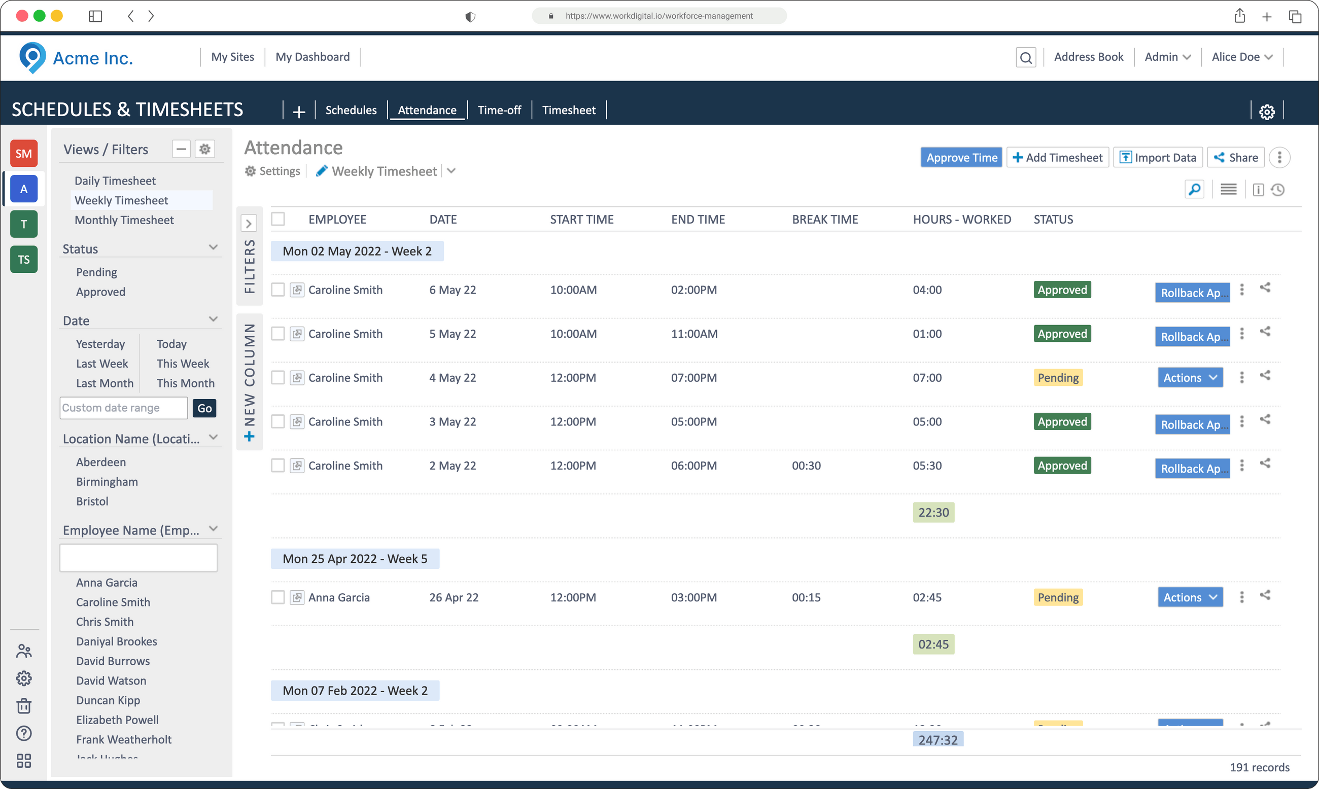Collapse the Status filter section
1319x789 pixels.
pos(213,247)
